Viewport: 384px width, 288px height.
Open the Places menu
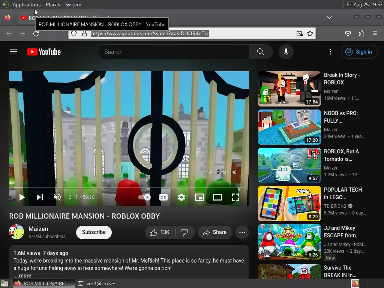52,4
